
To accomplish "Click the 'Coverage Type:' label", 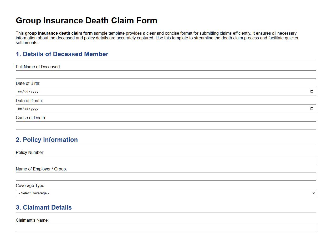I will 31,185.
